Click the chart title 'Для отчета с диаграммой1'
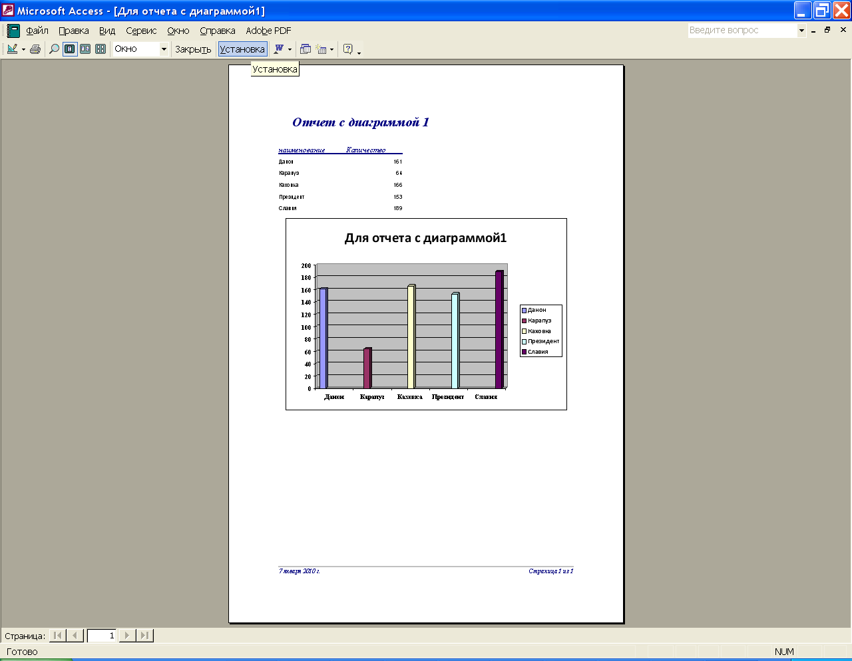The width and height of the screenshot is (852, 661). [425, 238]
